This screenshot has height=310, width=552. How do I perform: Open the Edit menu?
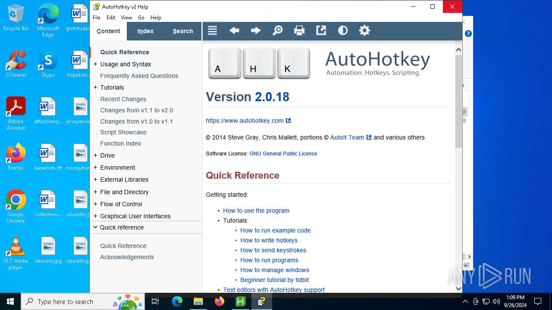coord(111,18)
